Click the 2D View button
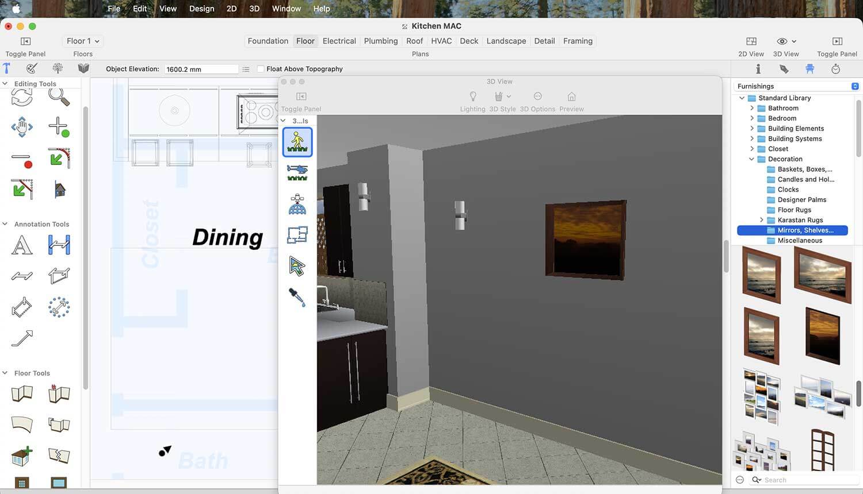Screen dimensions: 863x494 tap(751, 41)
